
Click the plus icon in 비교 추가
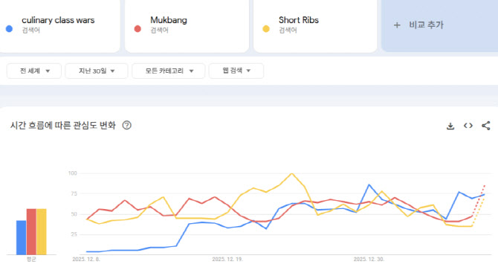397,25
